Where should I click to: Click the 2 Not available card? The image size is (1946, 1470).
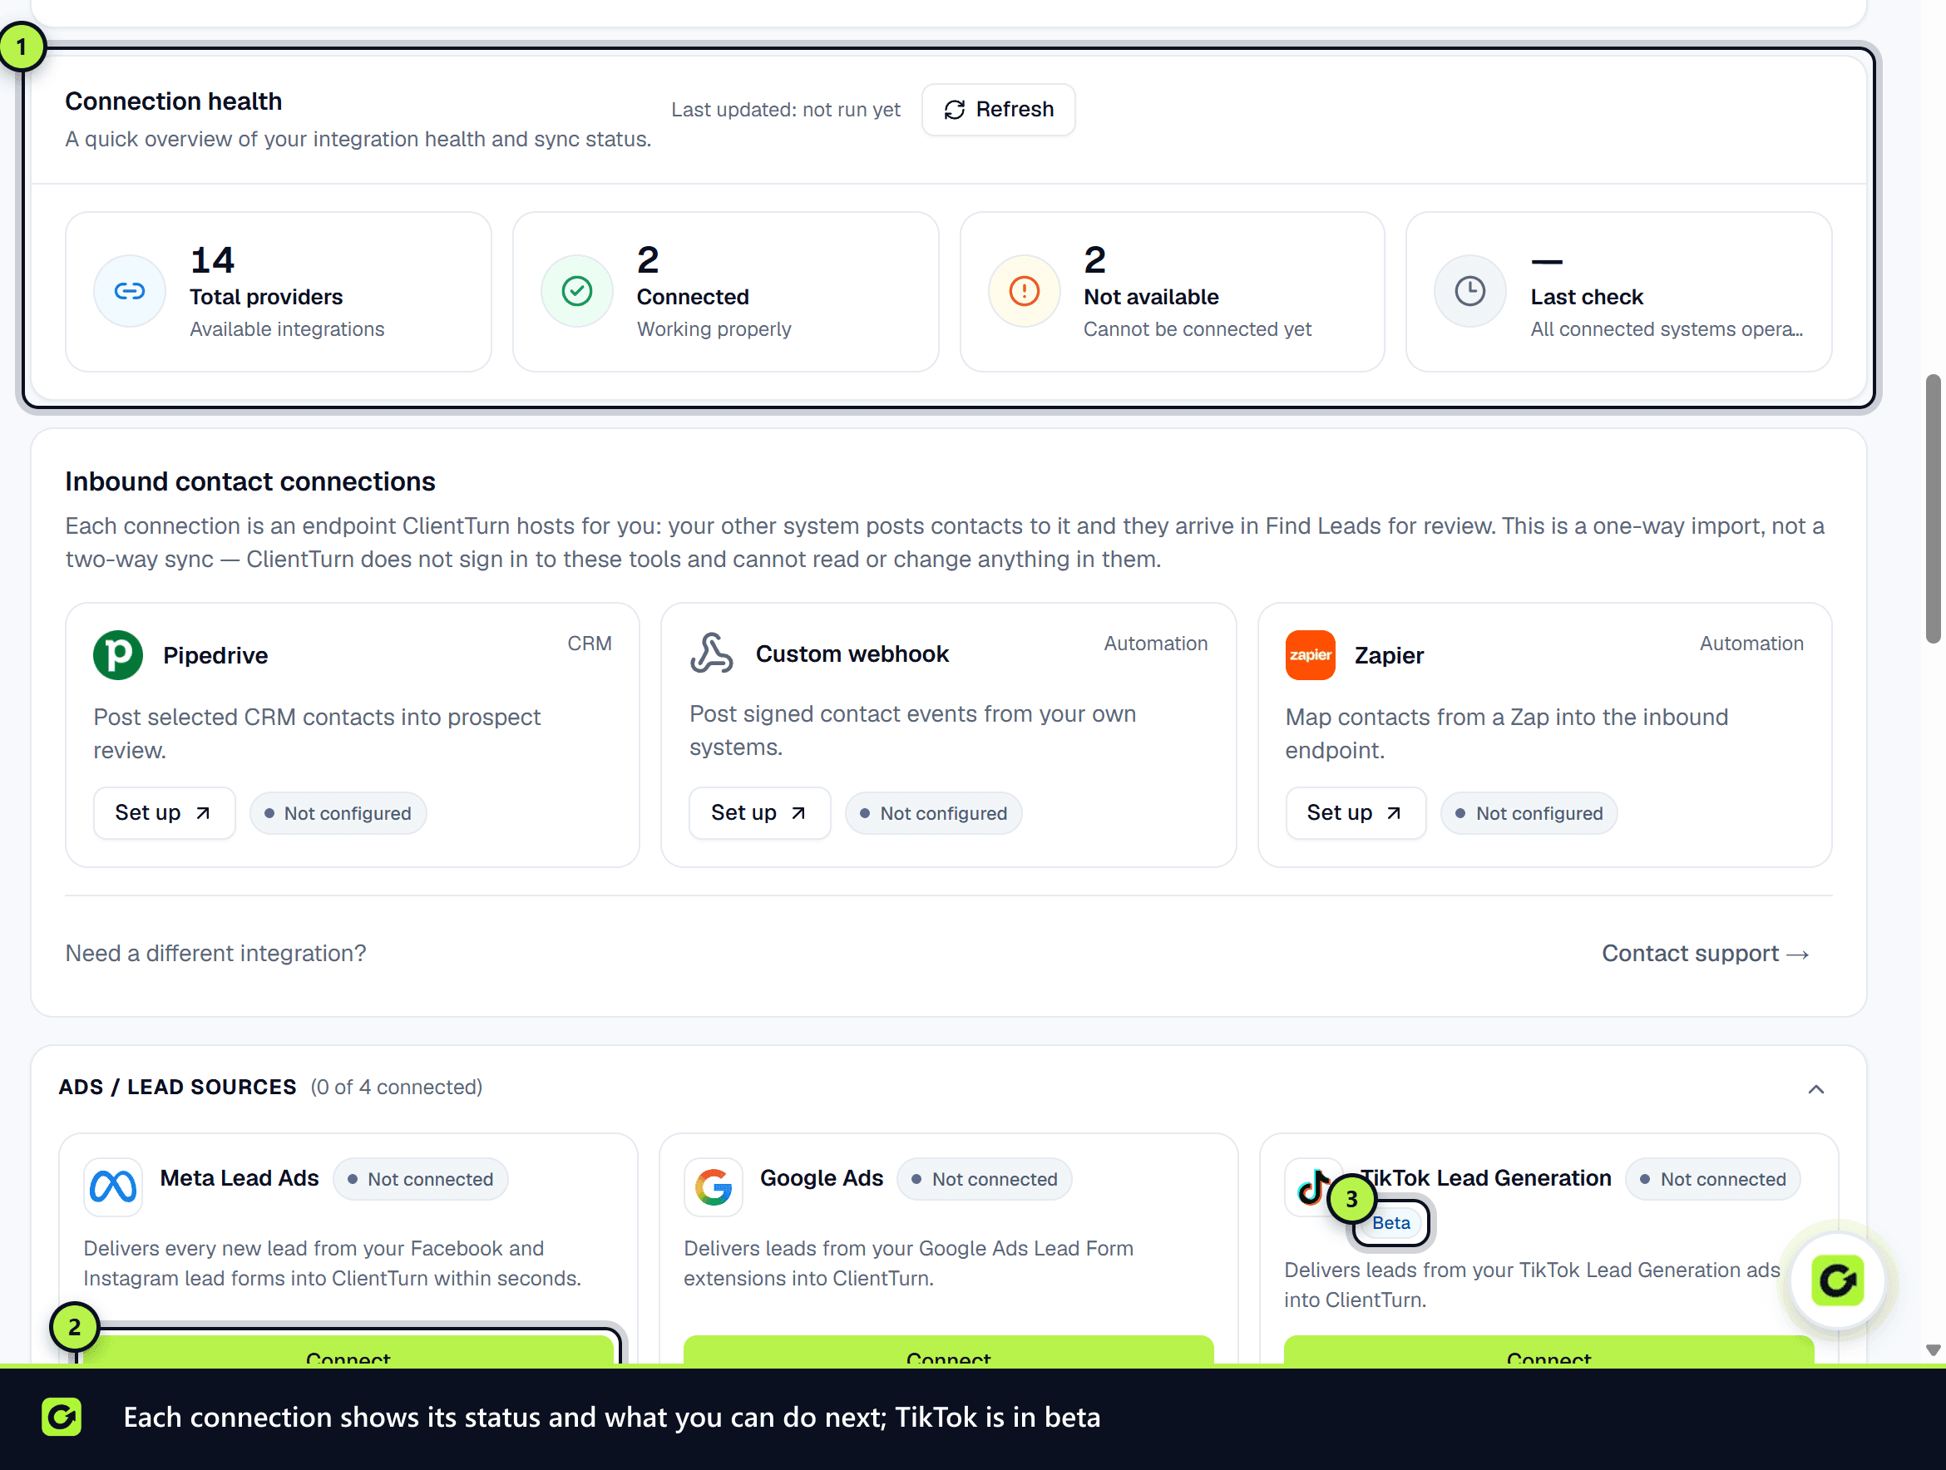click(x=1173, y=291)
